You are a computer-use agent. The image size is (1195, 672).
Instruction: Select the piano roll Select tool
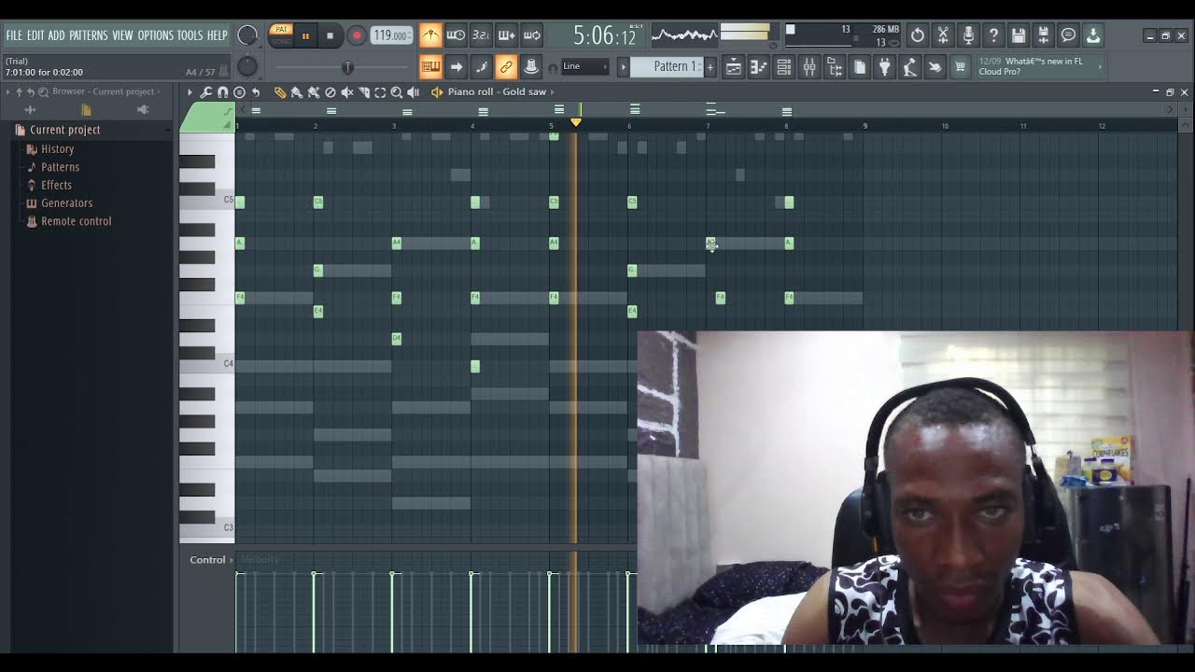pos(380,92)
